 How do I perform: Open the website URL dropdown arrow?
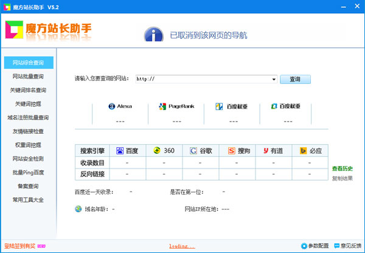click(x=274, y=80)
